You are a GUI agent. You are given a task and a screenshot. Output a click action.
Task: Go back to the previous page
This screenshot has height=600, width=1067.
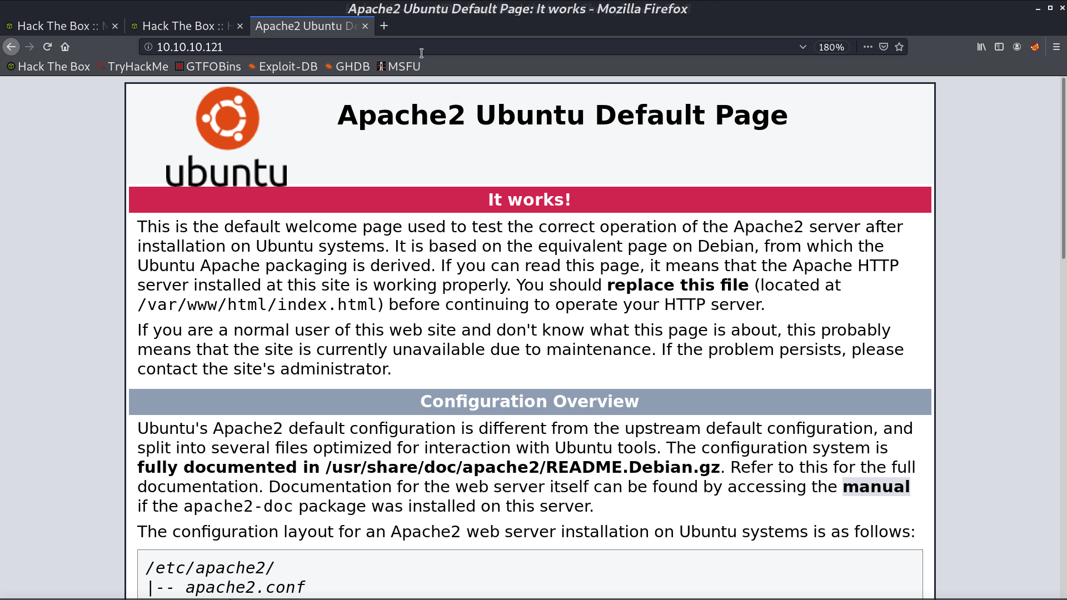pyautogui.click(x=11, y=47)
